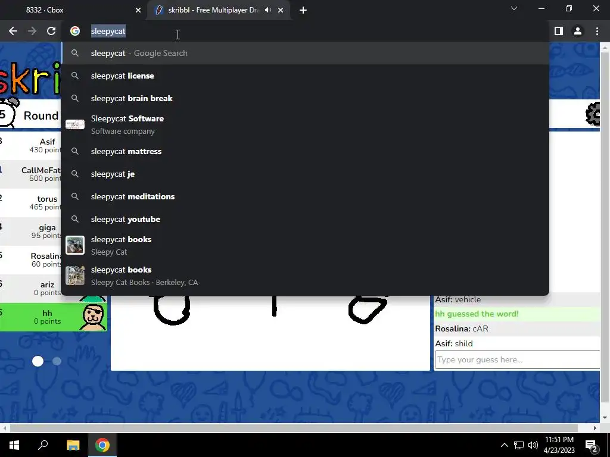Click the vertical page scrollbar
This screenshot has height=457, width=610.
point(605,227)
